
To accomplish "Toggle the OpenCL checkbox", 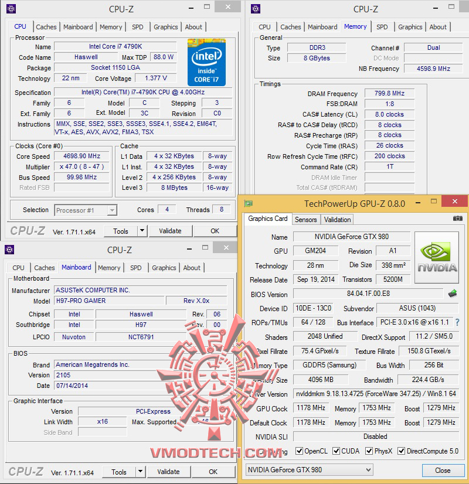I will point(299,451).
